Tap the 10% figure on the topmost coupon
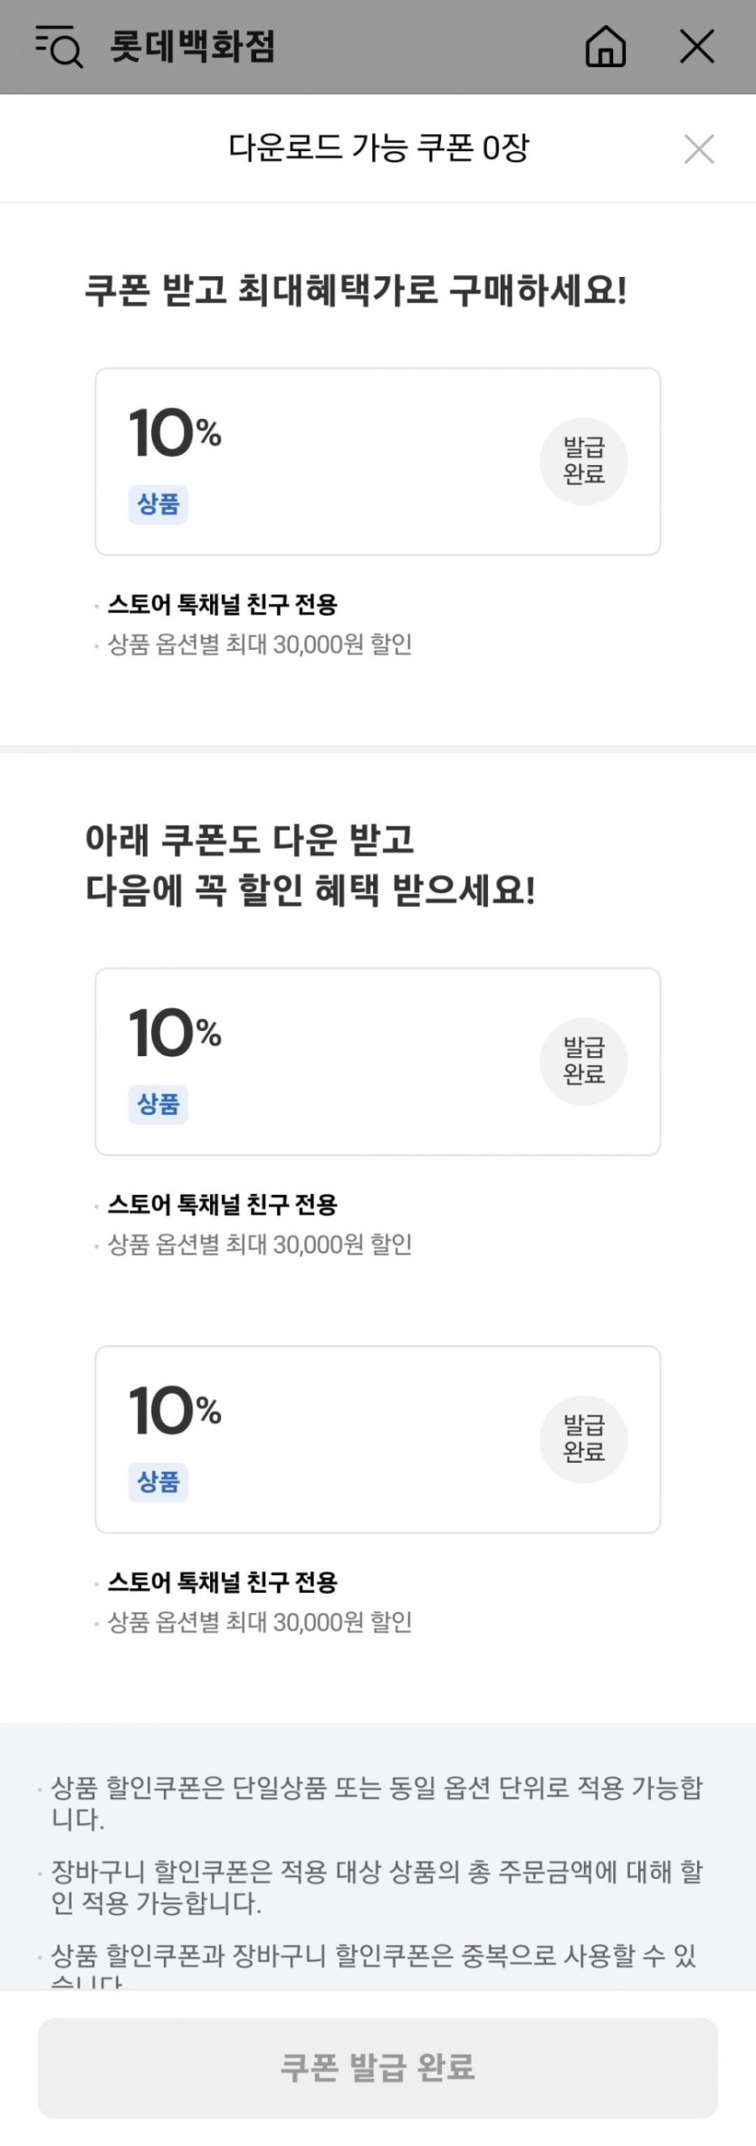This screenshot has height=2146, width=756. 175,433
